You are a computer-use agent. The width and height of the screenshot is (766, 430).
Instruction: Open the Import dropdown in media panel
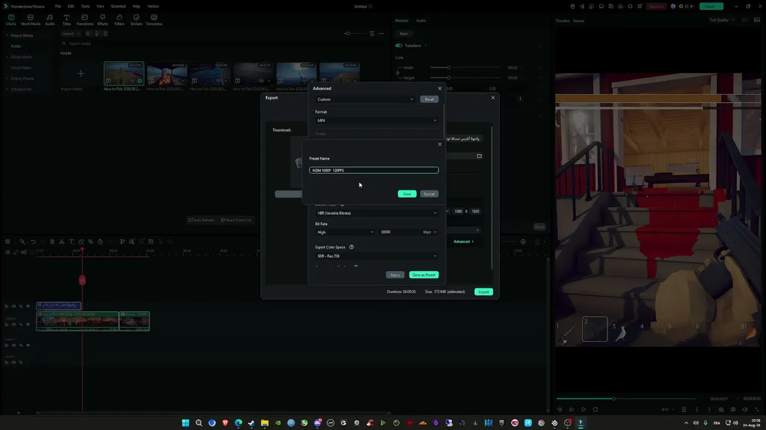pos(70,33)
